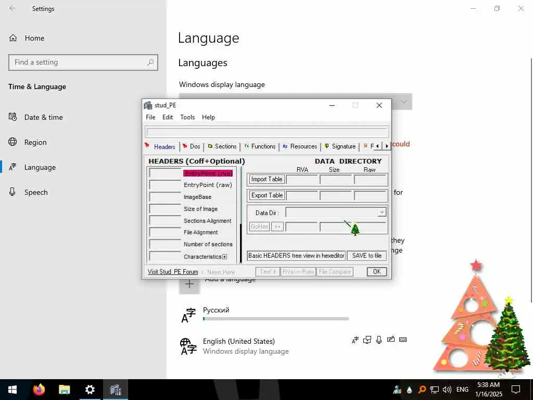Click the ++ button beside GoHex

(277, 227)
